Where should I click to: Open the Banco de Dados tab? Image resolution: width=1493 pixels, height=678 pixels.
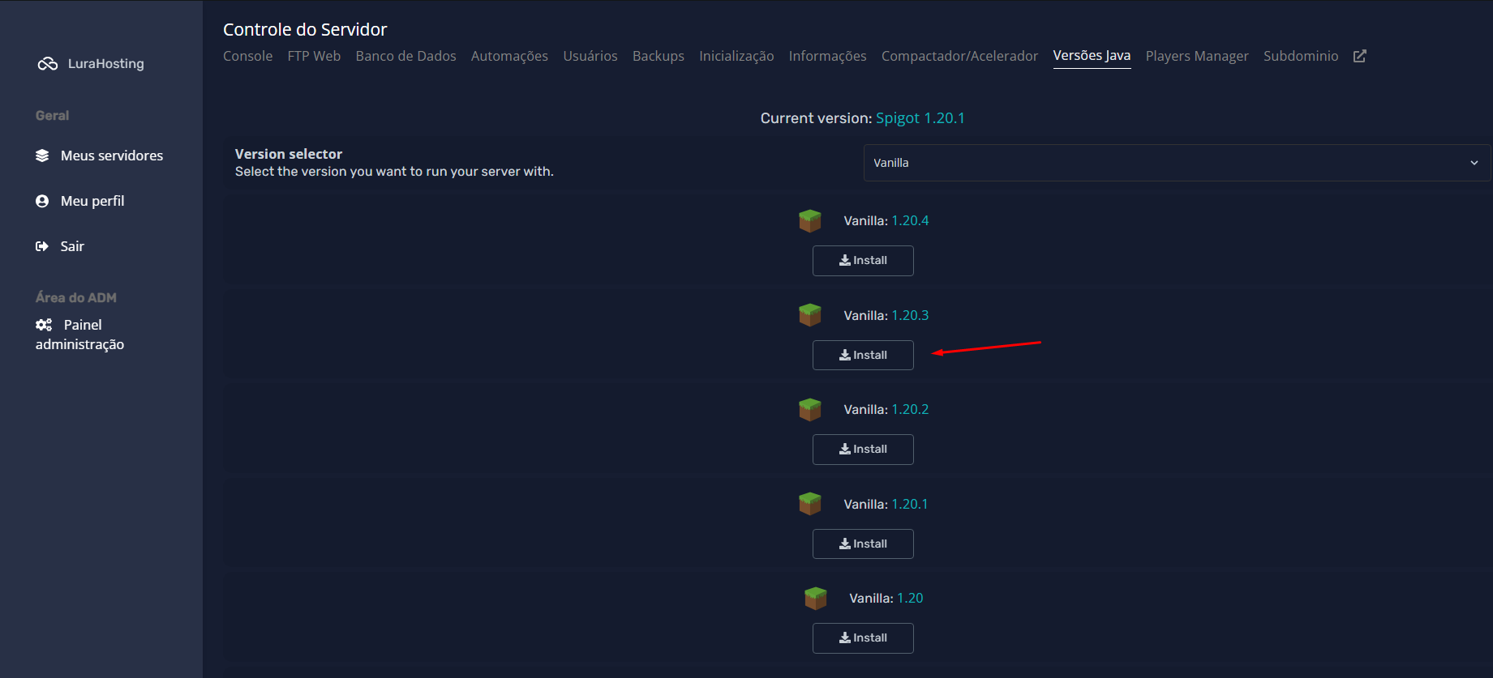(x=405, y=56)
